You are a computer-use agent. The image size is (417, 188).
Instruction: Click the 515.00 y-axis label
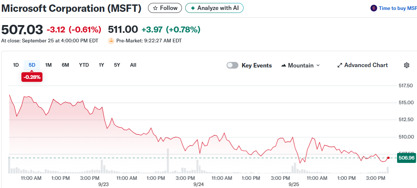(x=406, y=102)
